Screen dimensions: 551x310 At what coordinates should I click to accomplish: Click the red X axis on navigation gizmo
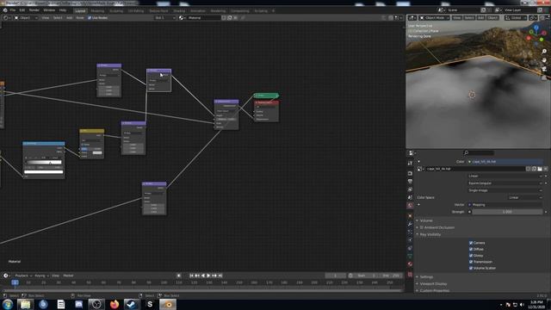529,38
